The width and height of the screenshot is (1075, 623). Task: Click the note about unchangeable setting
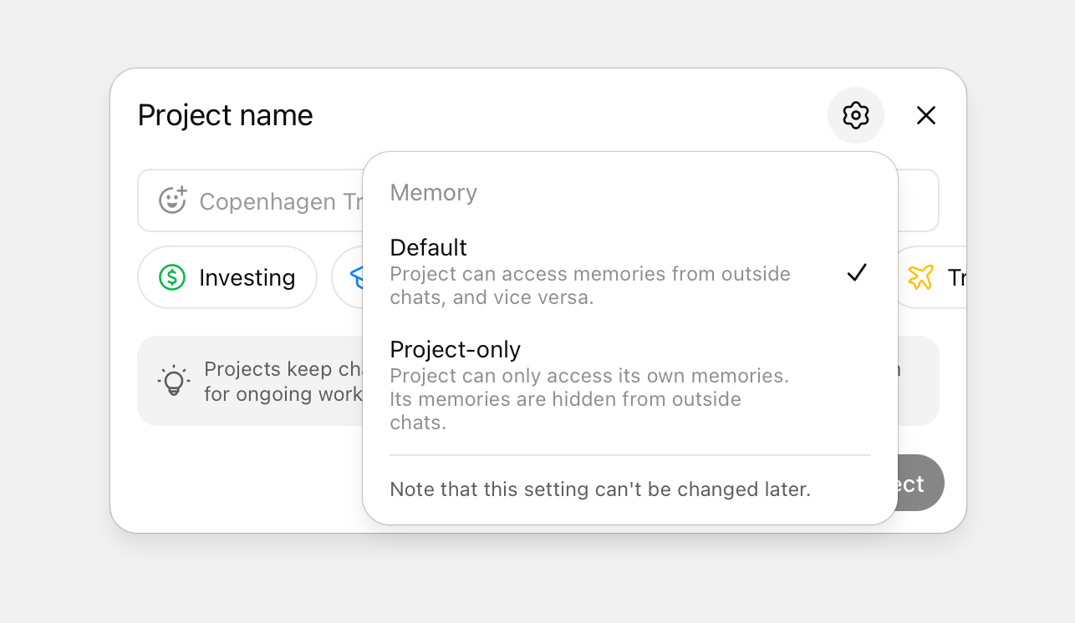(x=599, y=489)
